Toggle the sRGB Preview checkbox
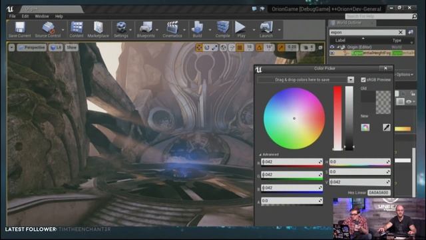 pos(363,80)
